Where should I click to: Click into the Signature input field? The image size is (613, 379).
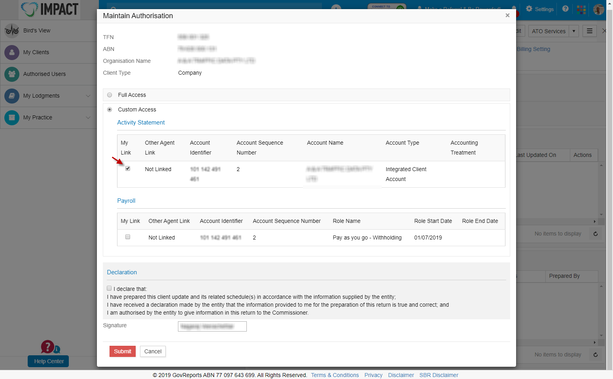pyautogui.click(x=212, y=326)
